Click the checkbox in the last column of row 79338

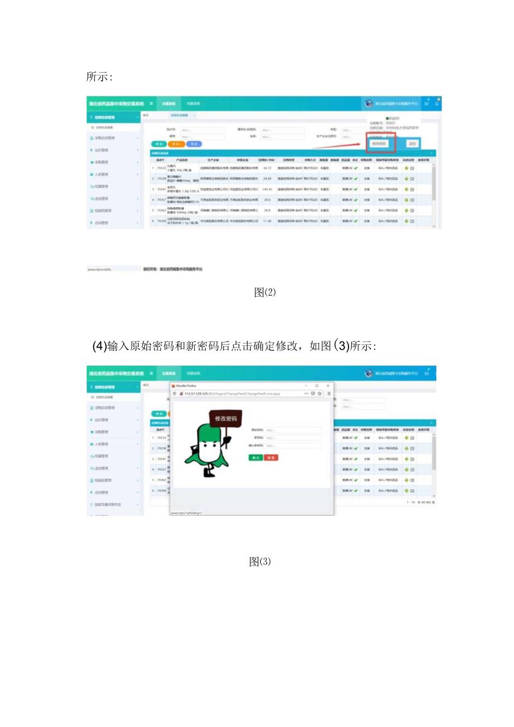point(412,179)
